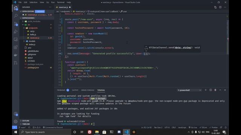This screenshot has width=241, height=135.
Task: Click the Windows search box
Action: pos(45,132)
